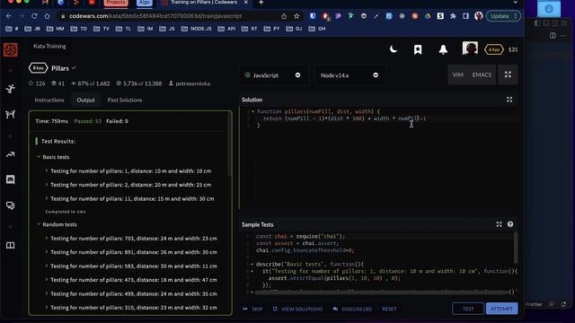Bookmark this page with the star in address bar

(x=296, y=16)
